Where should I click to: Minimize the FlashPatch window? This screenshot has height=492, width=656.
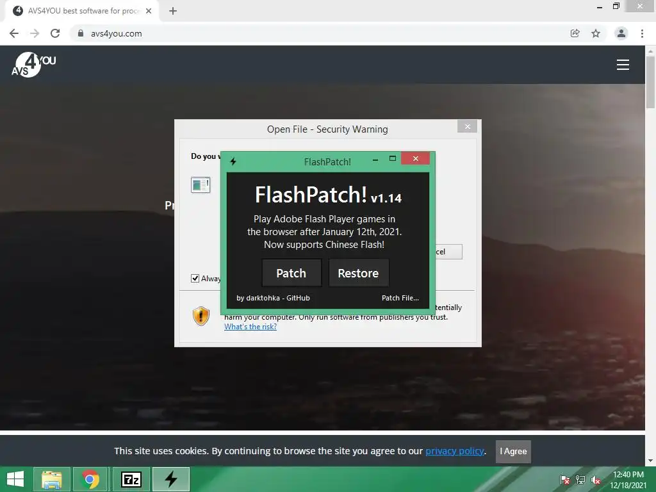pos(375,159)
